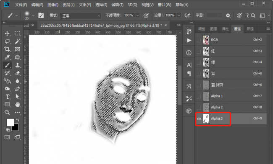Expand the flow 100% dropdown arrow
The width and height of the screenshot is (273, 164).
coord(179,15)
